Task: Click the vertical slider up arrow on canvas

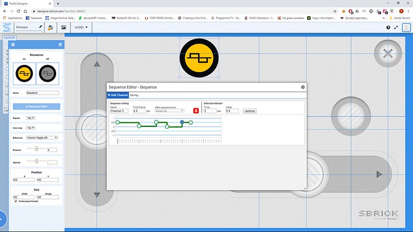Action: pyautogui.click(x=97, y=64)
